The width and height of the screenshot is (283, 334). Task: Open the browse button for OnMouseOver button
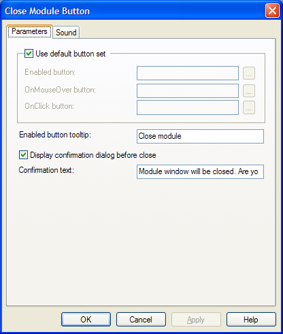tap(249, 90)
